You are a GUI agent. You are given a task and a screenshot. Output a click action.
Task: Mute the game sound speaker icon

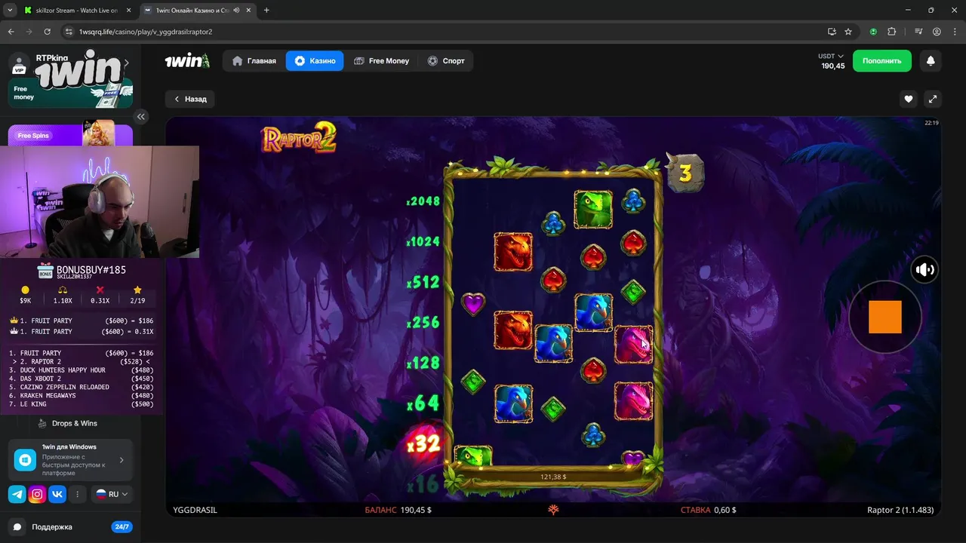pos(924,269)
